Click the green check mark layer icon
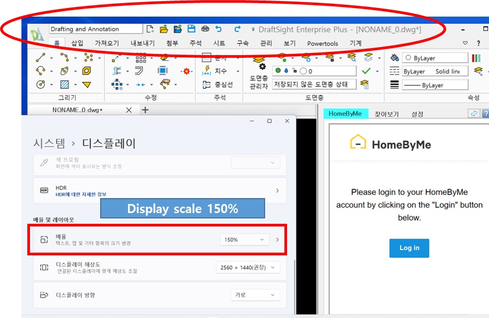The height and width of the screenshot is (318, 489). click(x=366, y=71)
